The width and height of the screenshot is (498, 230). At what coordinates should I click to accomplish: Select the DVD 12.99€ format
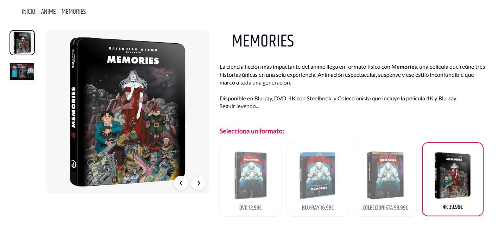click(250, 208)
